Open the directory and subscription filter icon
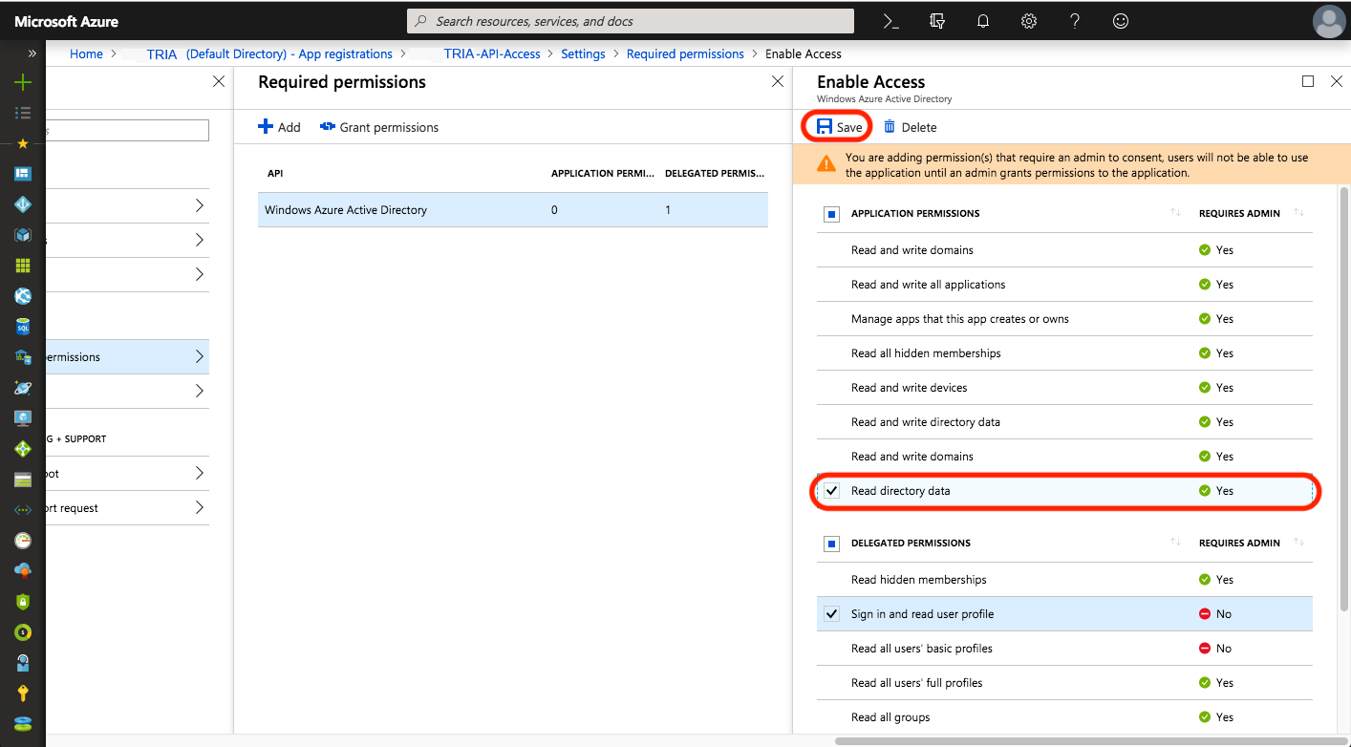This screenshot has height=747, width=1351. (x=937, y=21)
